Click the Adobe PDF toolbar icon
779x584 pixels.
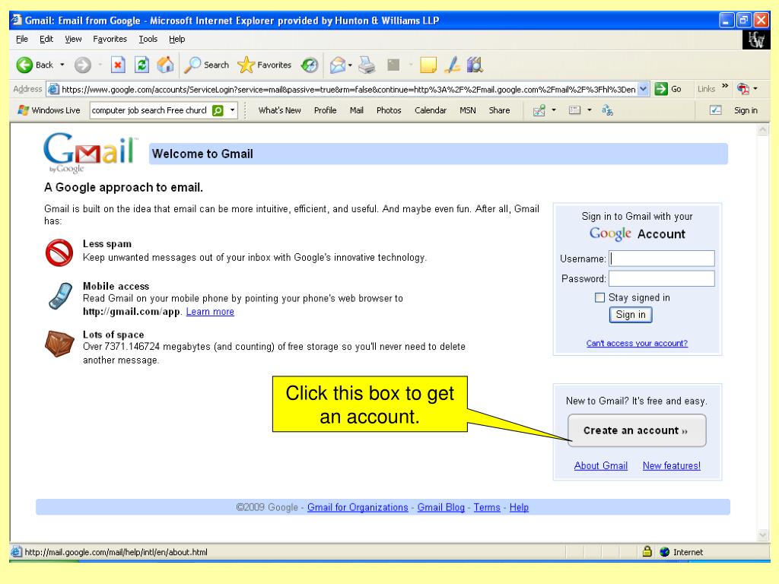click(x=743, y=89)
